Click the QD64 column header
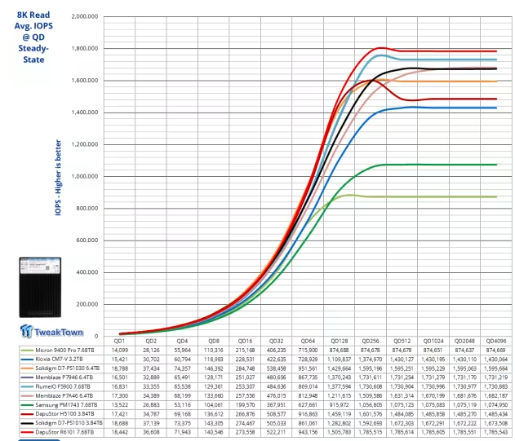Image resolution: width=515 pixels, height=441 pixels. coord(308,342)
